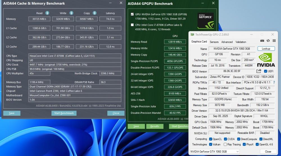Image resolution: width=281 pixels, height=156 pixels.
Task: Click Subvendor Zotac/PC Partner field
Action: pyautogui.click(x=220, y=77)
